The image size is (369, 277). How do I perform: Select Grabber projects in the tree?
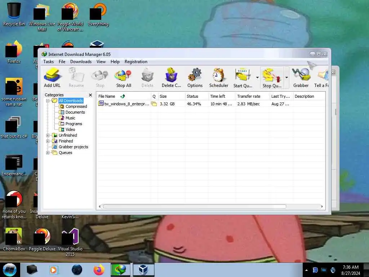[x=73, y=147]
